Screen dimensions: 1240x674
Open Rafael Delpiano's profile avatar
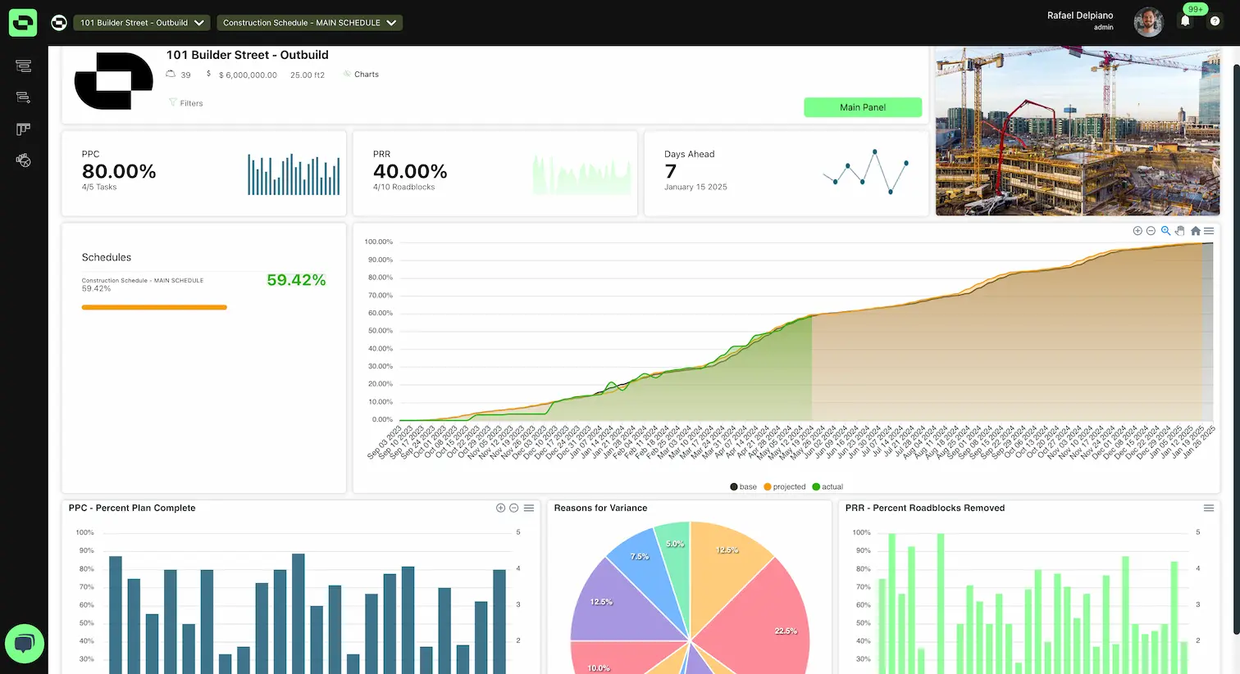point(1148,22)
